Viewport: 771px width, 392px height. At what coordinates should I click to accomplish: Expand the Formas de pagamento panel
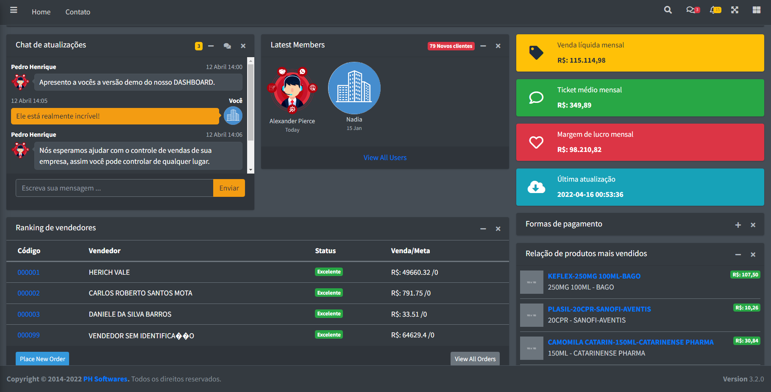[738, 225]
